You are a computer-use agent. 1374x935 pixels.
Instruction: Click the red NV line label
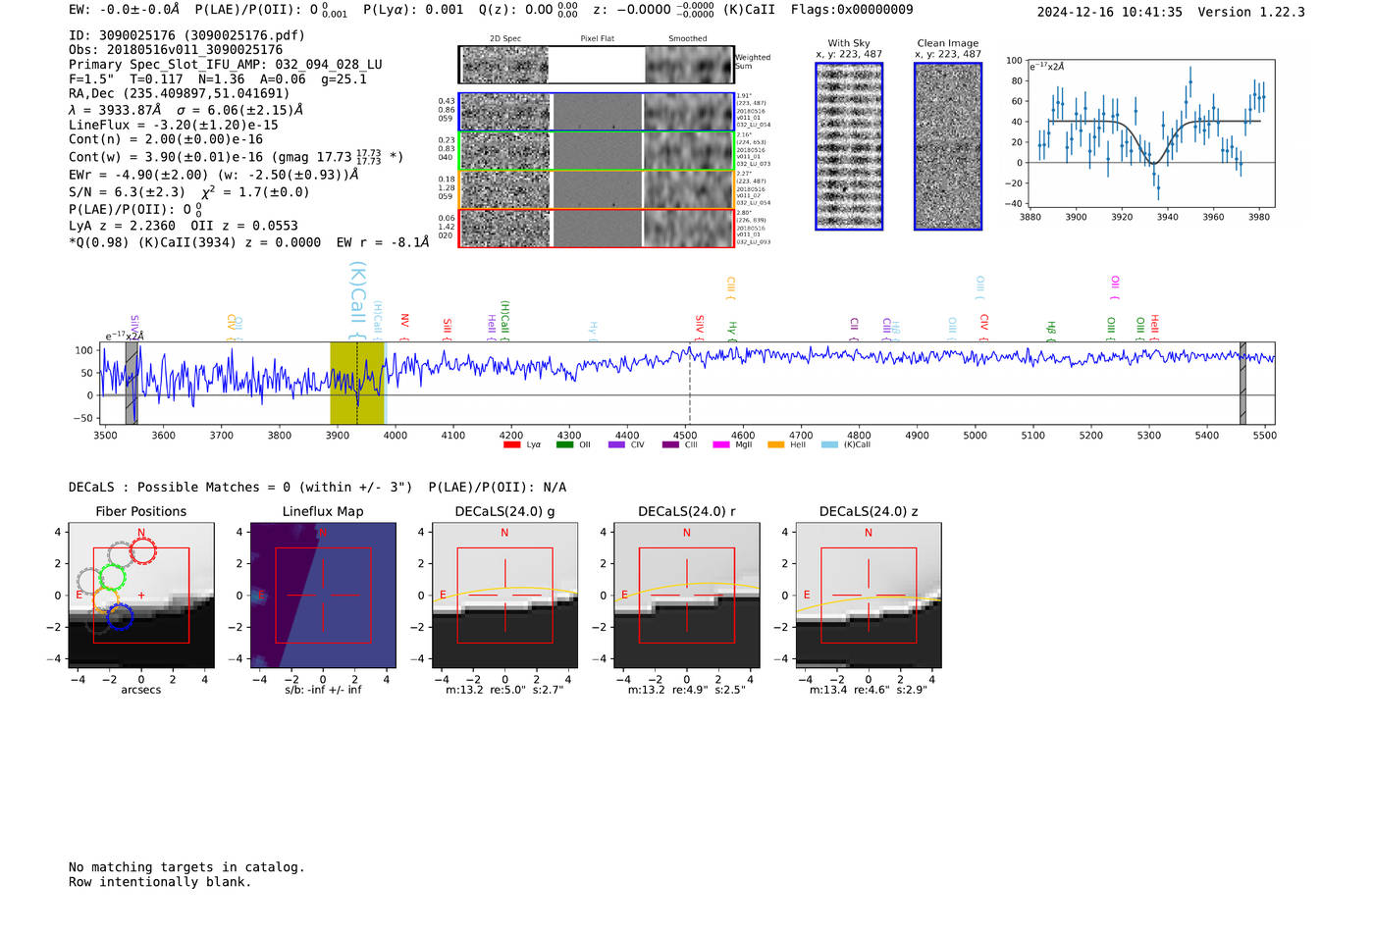point(404,327)
